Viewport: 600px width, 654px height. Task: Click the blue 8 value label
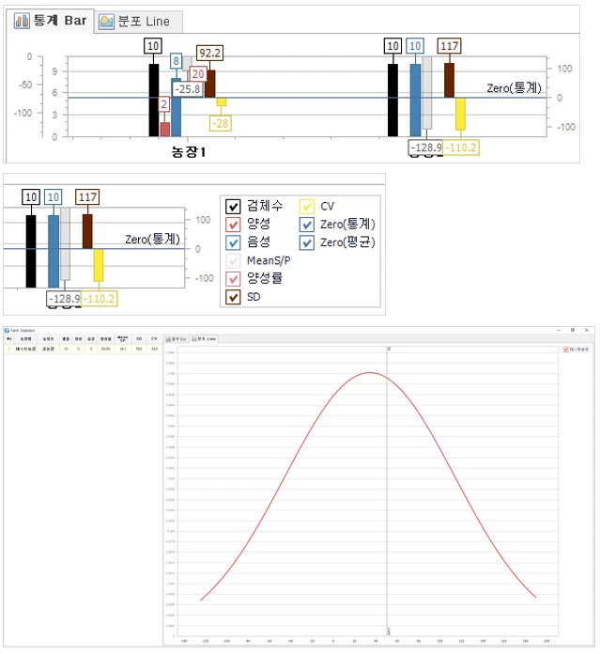coord(176,61)
